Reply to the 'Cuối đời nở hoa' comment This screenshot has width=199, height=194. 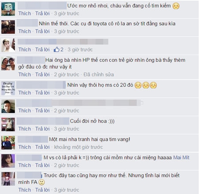tap(42, 129)
